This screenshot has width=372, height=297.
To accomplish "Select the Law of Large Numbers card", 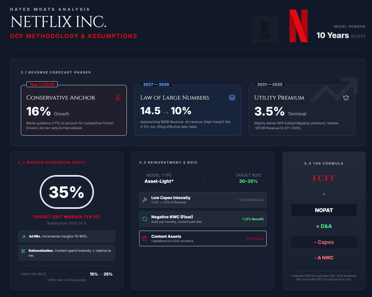I will tap(188, 110).
